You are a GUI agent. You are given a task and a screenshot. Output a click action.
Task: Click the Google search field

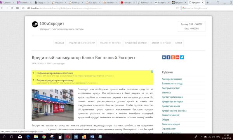(x=207, y=8)
